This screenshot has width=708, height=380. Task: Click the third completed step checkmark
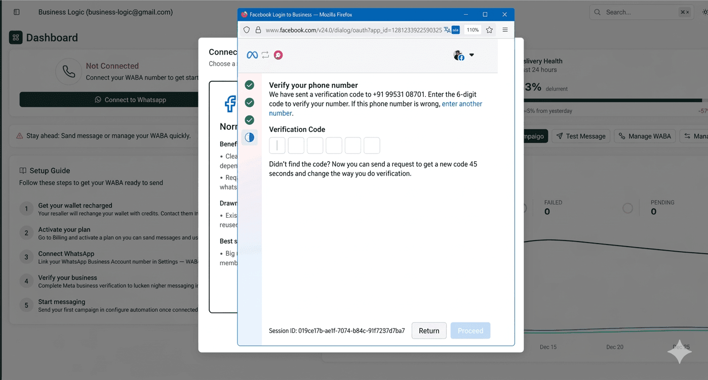point(249,120)
